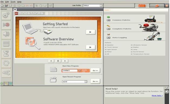Open the orange Robot Educator panel button

(142, 6)
